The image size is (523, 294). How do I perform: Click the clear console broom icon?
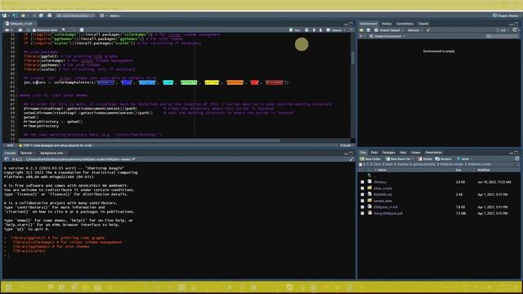click(x=351, y=159)
